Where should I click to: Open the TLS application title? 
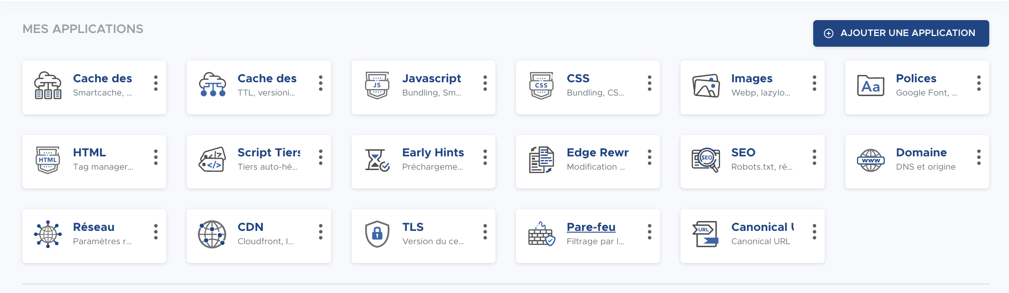pyautogui.click(x=413, y=227)
